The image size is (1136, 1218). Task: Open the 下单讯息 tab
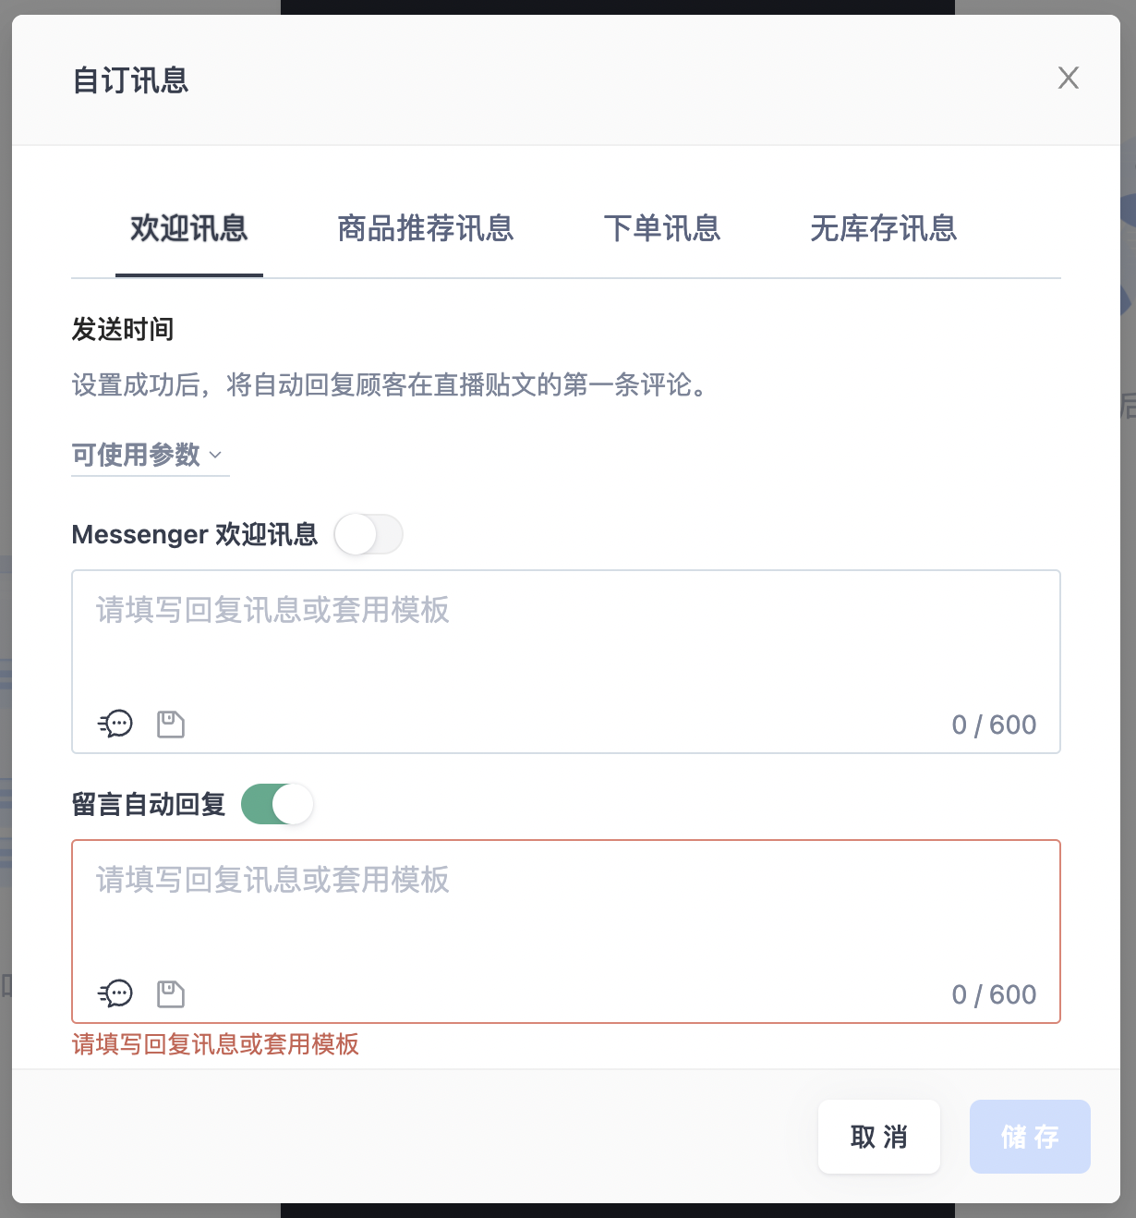click(663, 230)
